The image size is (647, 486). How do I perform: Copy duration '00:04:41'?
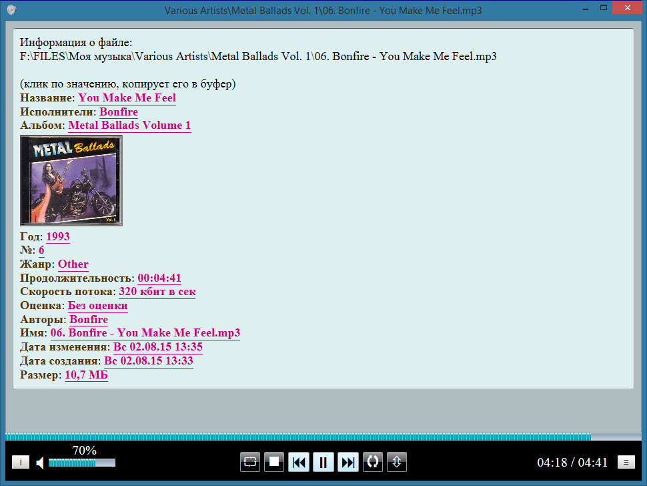159,278
